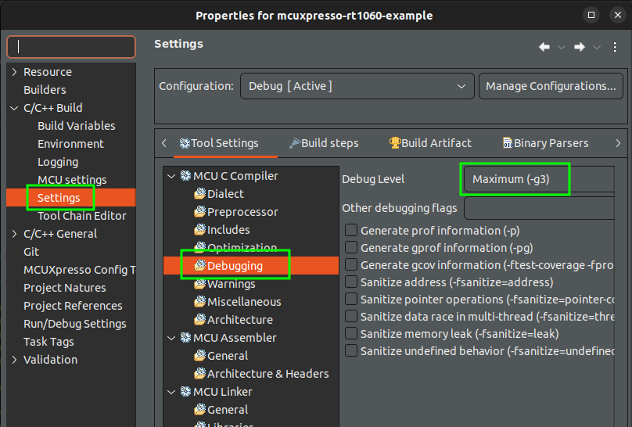Select the Architecture compiler settings item

coord(239,320)
